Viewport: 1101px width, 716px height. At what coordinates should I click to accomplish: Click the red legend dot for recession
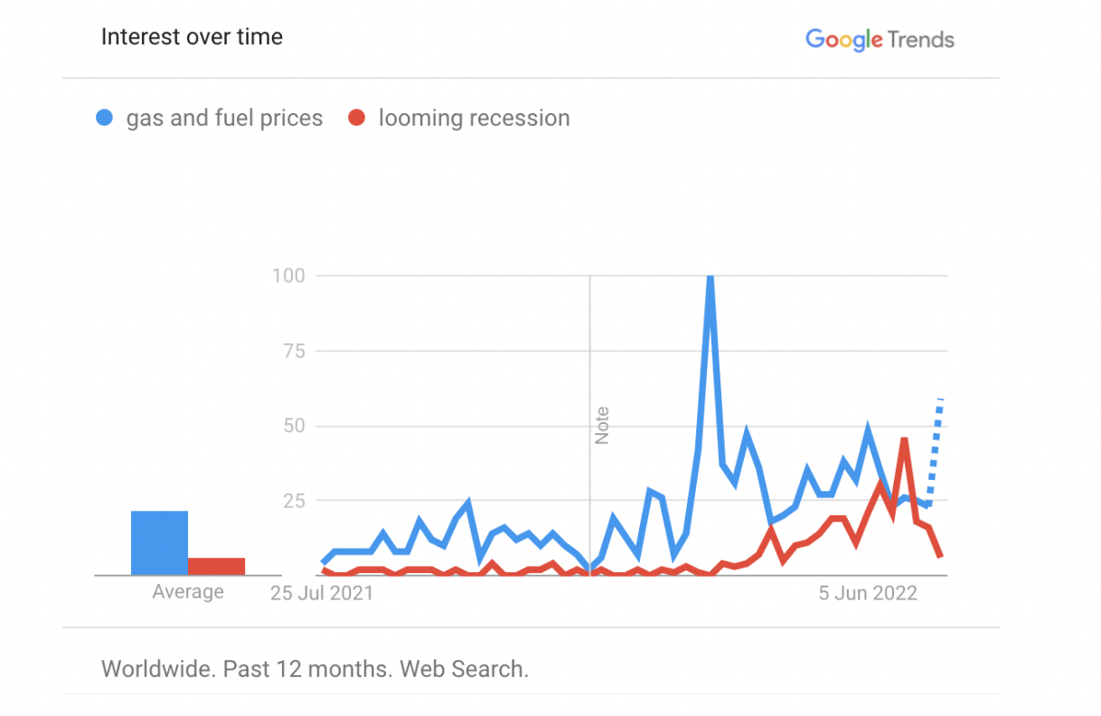357,118
